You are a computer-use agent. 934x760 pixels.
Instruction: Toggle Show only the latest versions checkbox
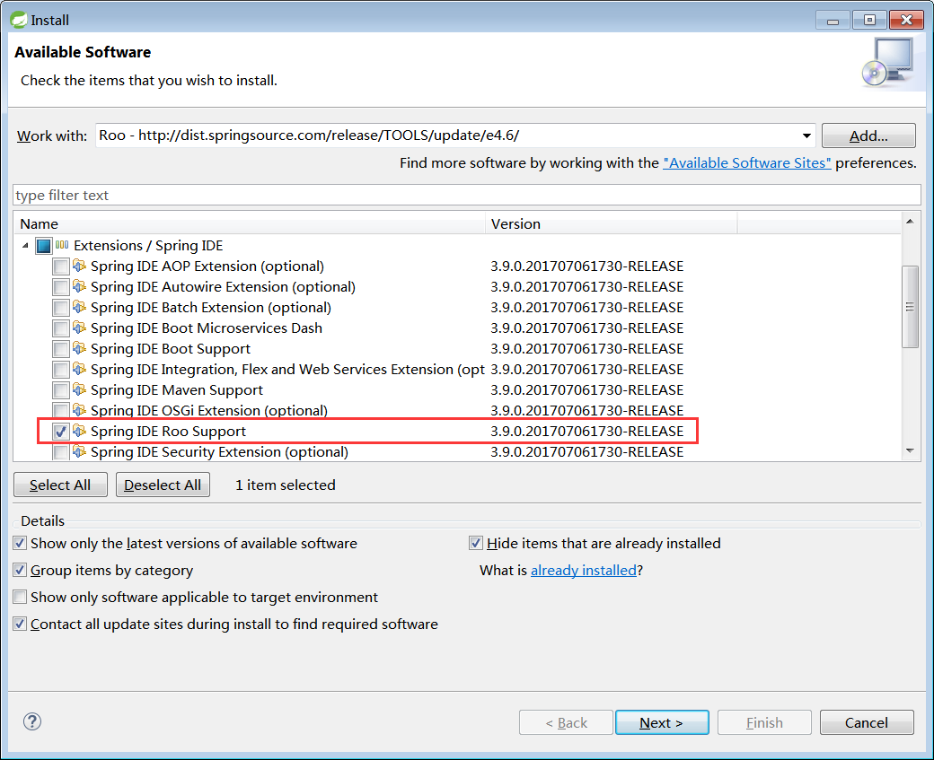(x=20, y=543)
